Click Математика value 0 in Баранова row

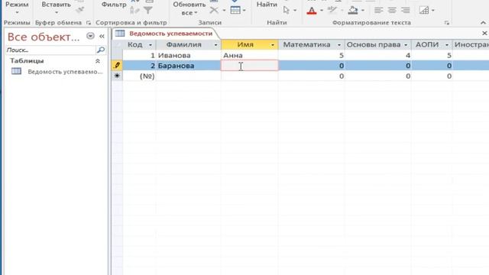(311, 66)
